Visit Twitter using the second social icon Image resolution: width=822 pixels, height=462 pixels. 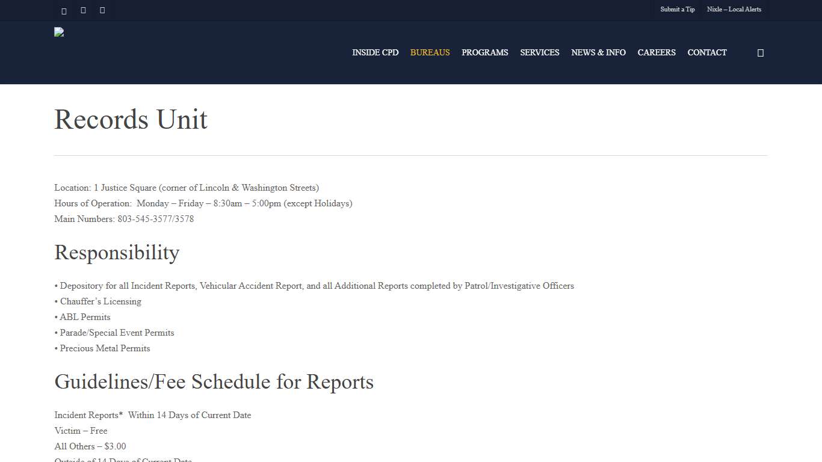point(83,10)
